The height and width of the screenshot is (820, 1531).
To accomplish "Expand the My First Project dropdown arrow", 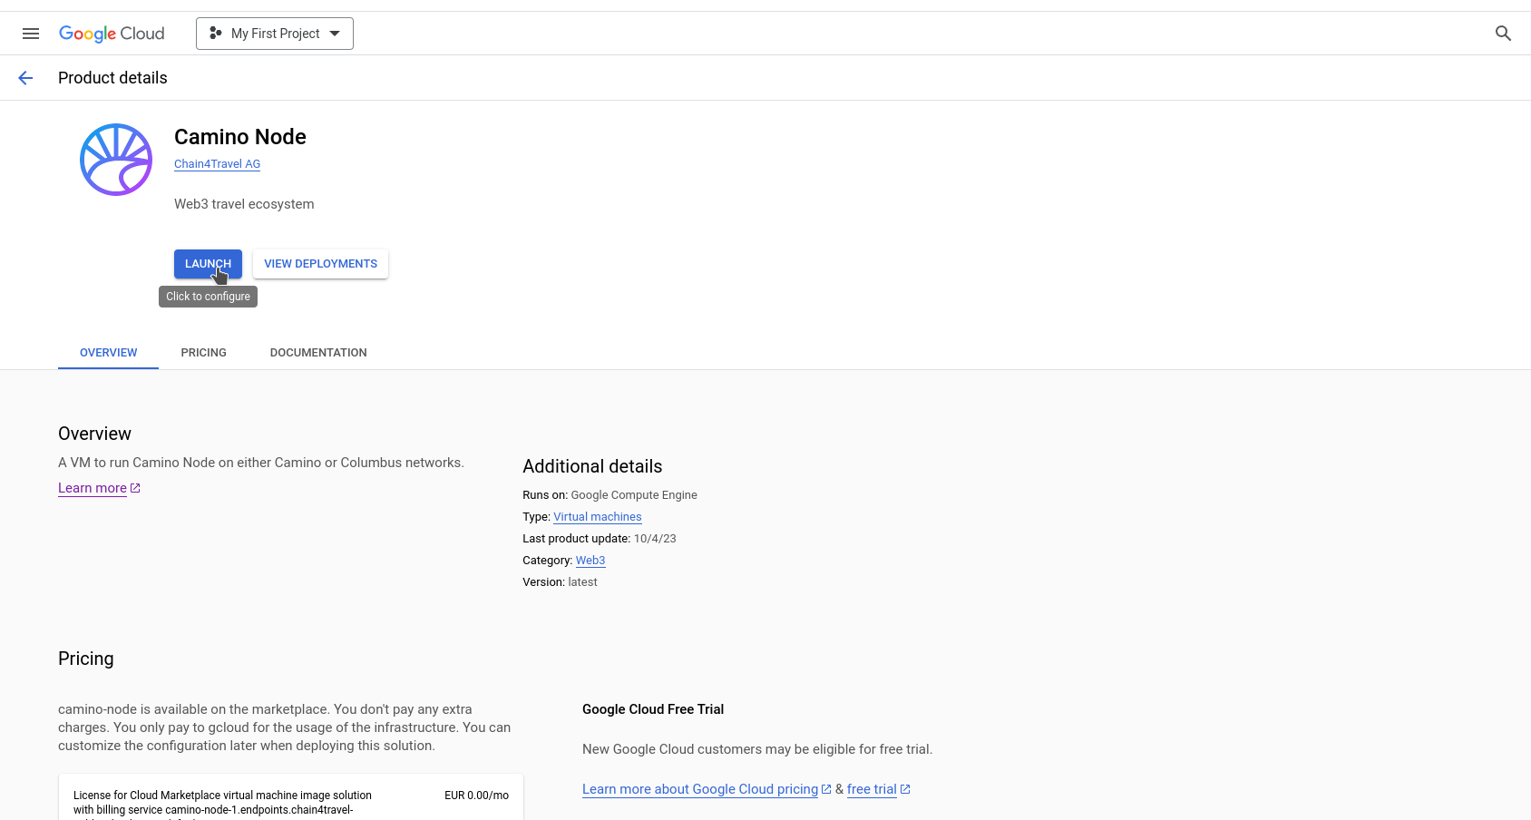I will click(x=335, y=34).
